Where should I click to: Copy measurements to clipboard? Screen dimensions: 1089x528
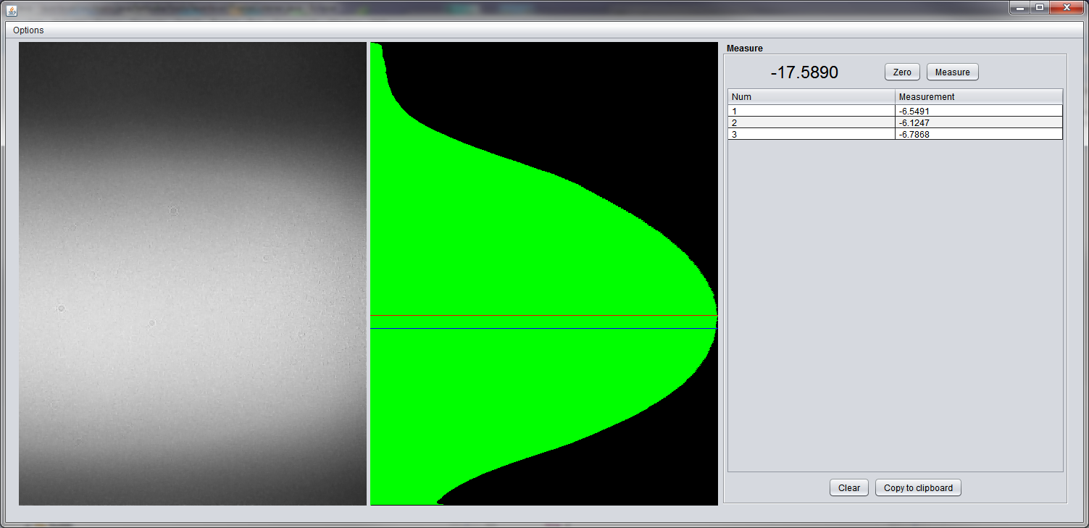[x=918, y=488]
